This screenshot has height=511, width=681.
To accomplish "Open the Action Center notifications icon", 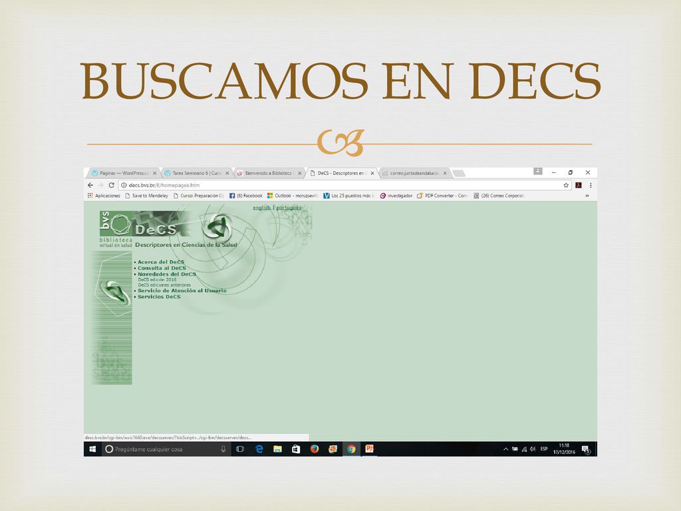I will [585, 449].
